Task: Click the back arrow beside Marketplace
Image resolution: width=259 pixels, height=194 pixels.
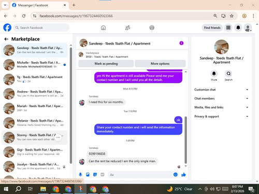Action: tap(6, 39)
